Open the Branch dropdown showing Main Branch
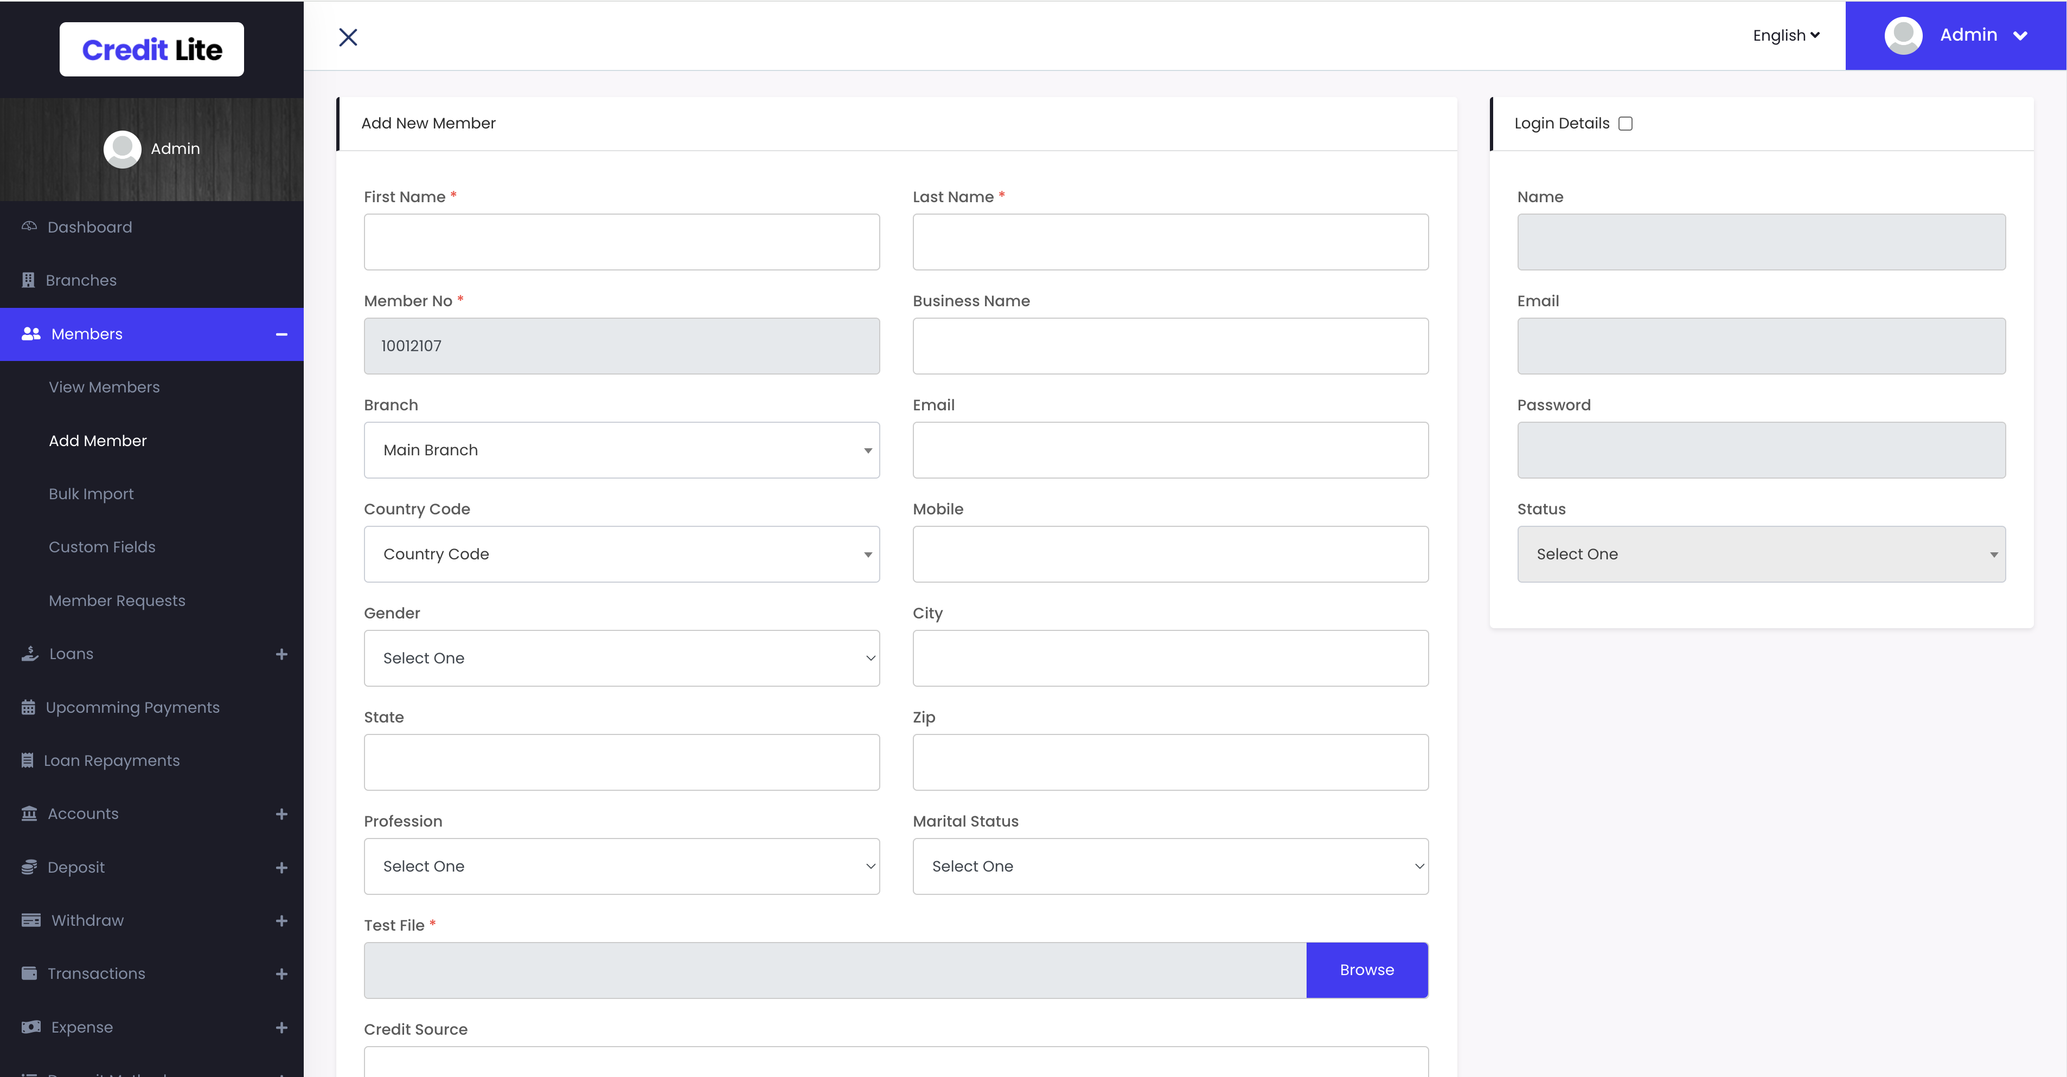This screenshot has height=1077, width=2067. pyautogui.click(x=621, y=450)
